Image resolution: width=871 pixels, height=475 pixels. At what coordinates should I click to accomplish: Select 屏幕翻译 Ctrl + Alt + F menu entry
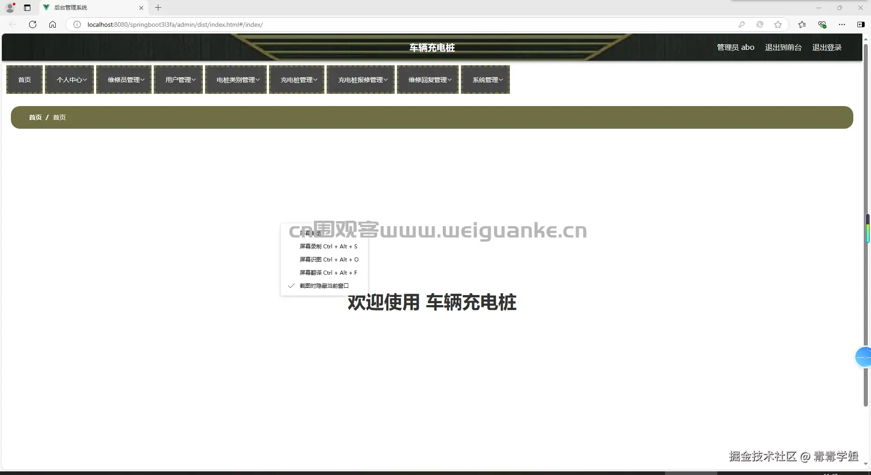(324, 272)
